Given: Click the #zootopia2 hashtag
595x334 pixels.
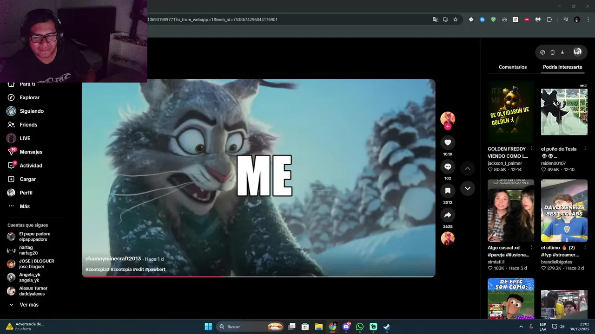Looking at the screenshot, I should (97, 270).
